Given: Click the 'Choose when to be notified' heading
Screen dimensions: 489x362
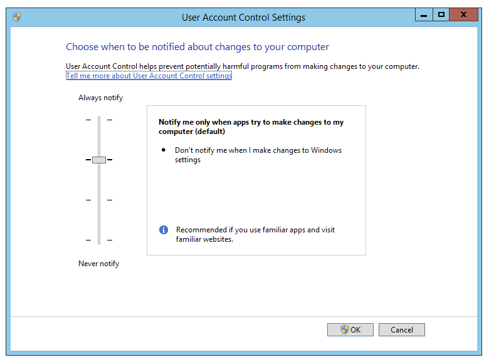Looking at the screenshot, I should tap(197, 47).
